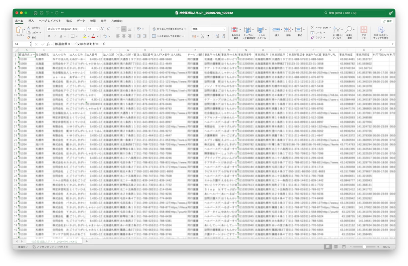Toggle Italic formatting
This screenshot has height=266, width=408.
point(55,36)
